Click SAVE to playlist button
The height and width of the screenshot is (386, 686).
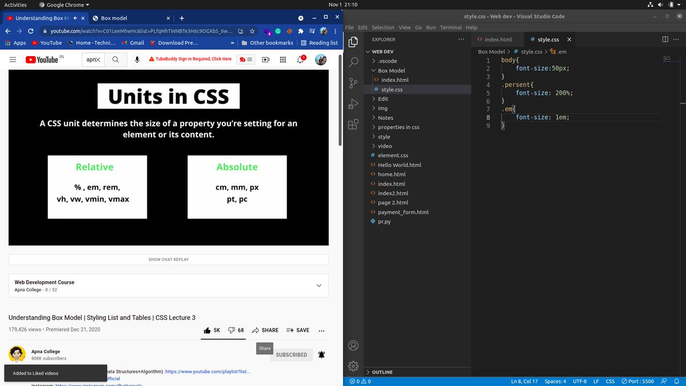click(x=298, y=331)
